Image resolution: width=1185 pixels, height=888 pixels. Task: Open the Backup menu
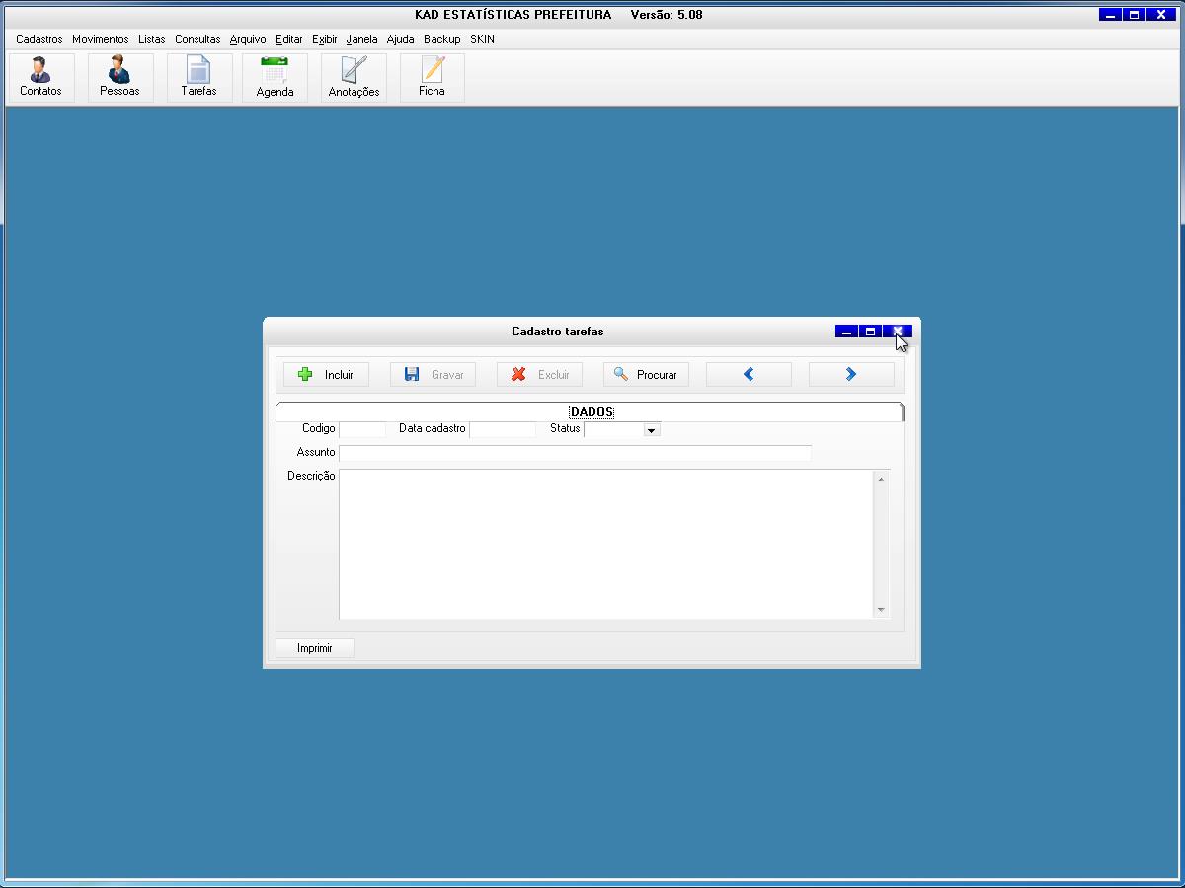tap(442, 39)
